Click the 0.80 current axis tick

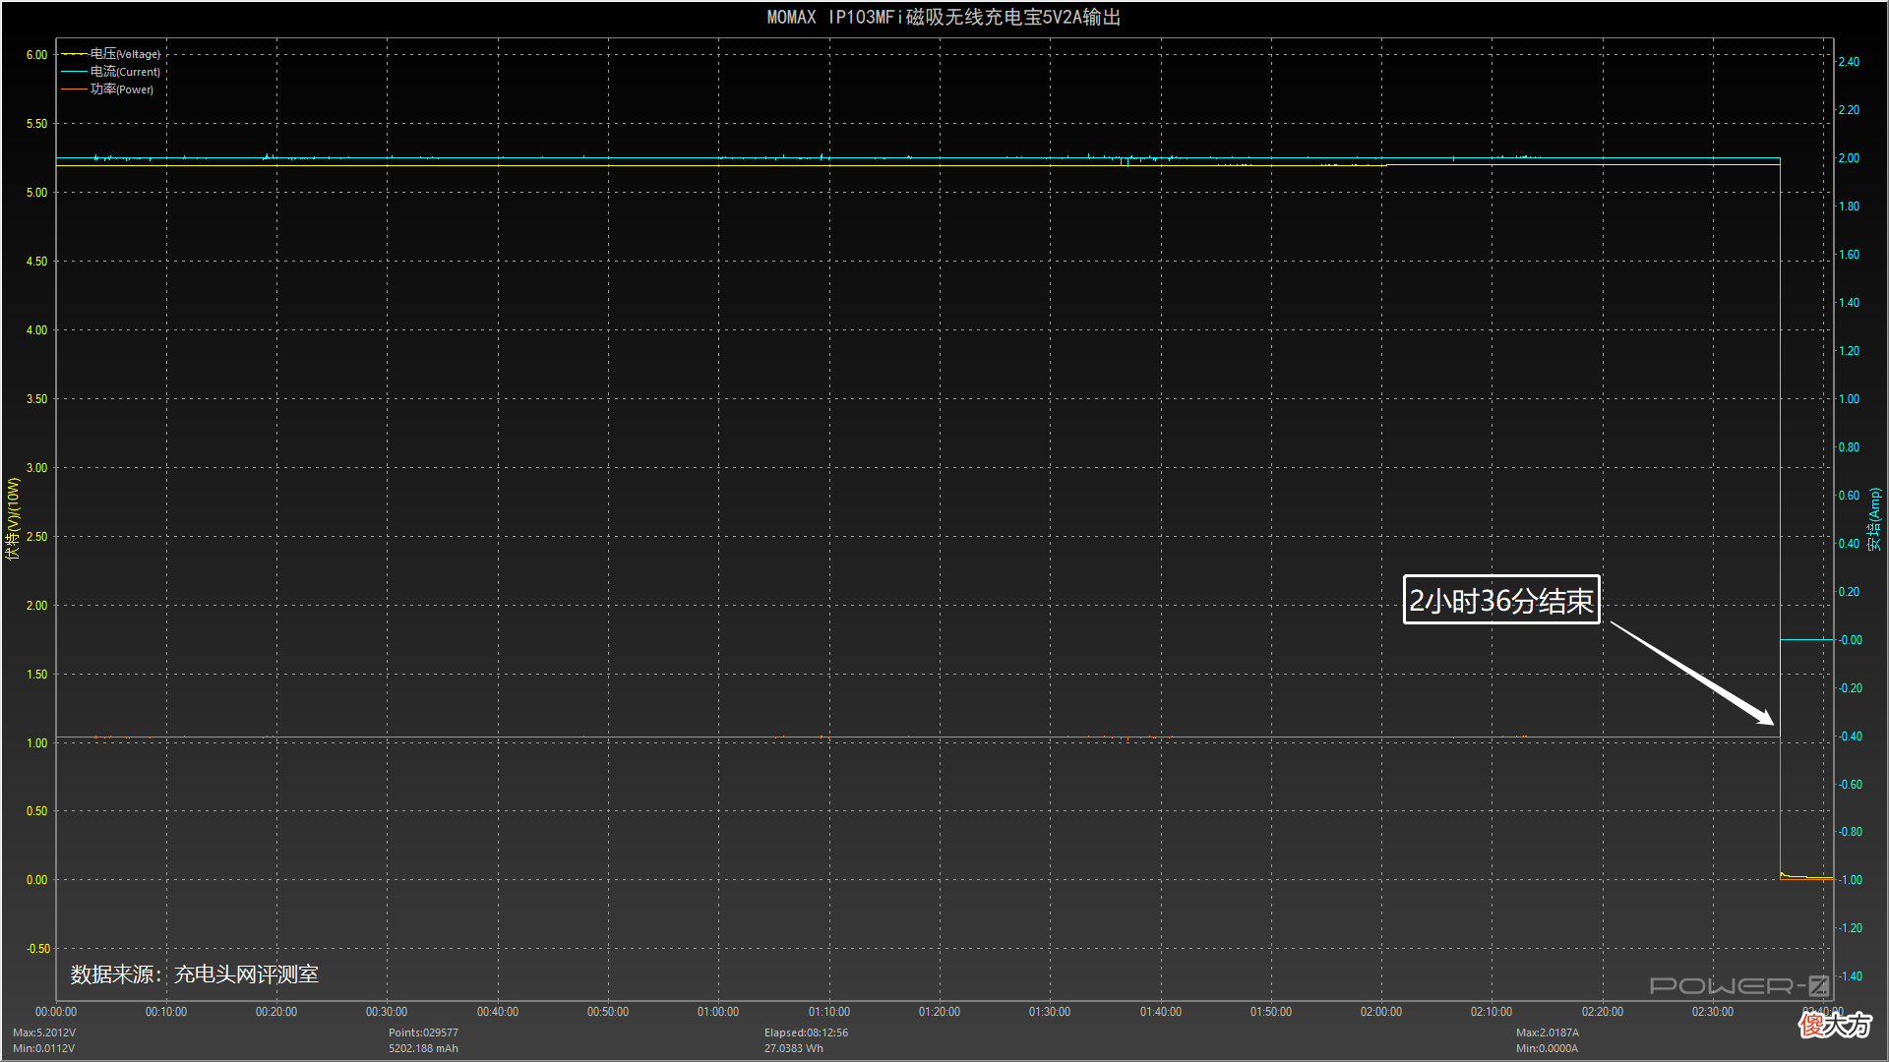[1849, 447]
